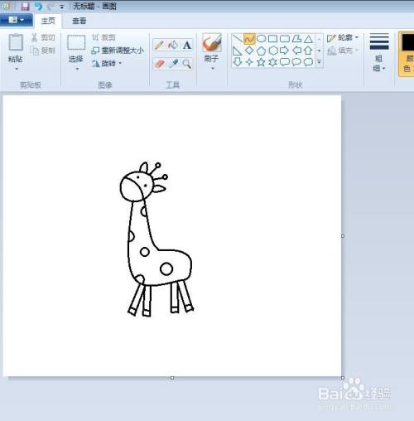The image size is (414, 421).
Task: Open the 粗细 line size dropdown
Action: pos(379,52)
